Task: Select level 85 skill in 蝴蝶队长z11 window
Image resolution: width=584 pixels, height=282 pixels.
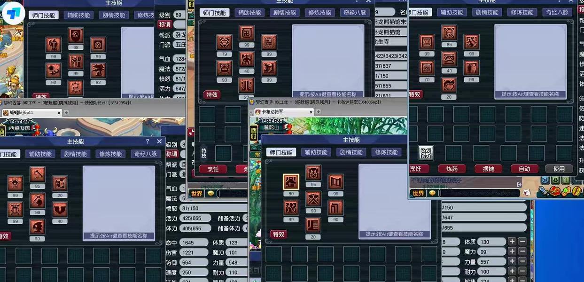Action: click(x=38, y=174)
